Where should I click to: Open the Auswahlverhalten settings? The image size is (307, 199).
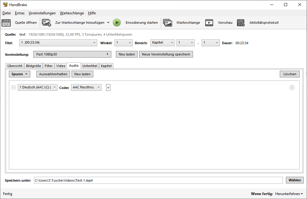[x=53, y=74]
